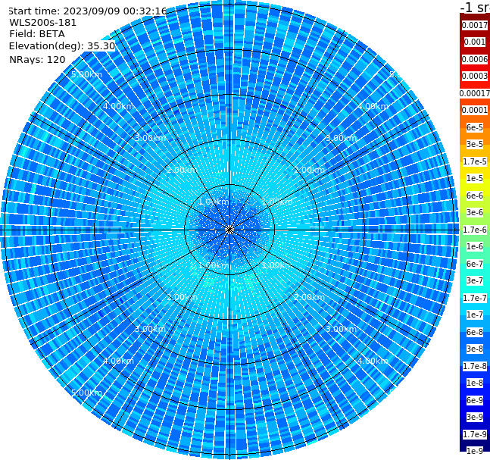The width and height of the screenshot is (490, 460).
Task: Click the plot center where rays converge
Action: pyautogui.click(x=229, y=230)
